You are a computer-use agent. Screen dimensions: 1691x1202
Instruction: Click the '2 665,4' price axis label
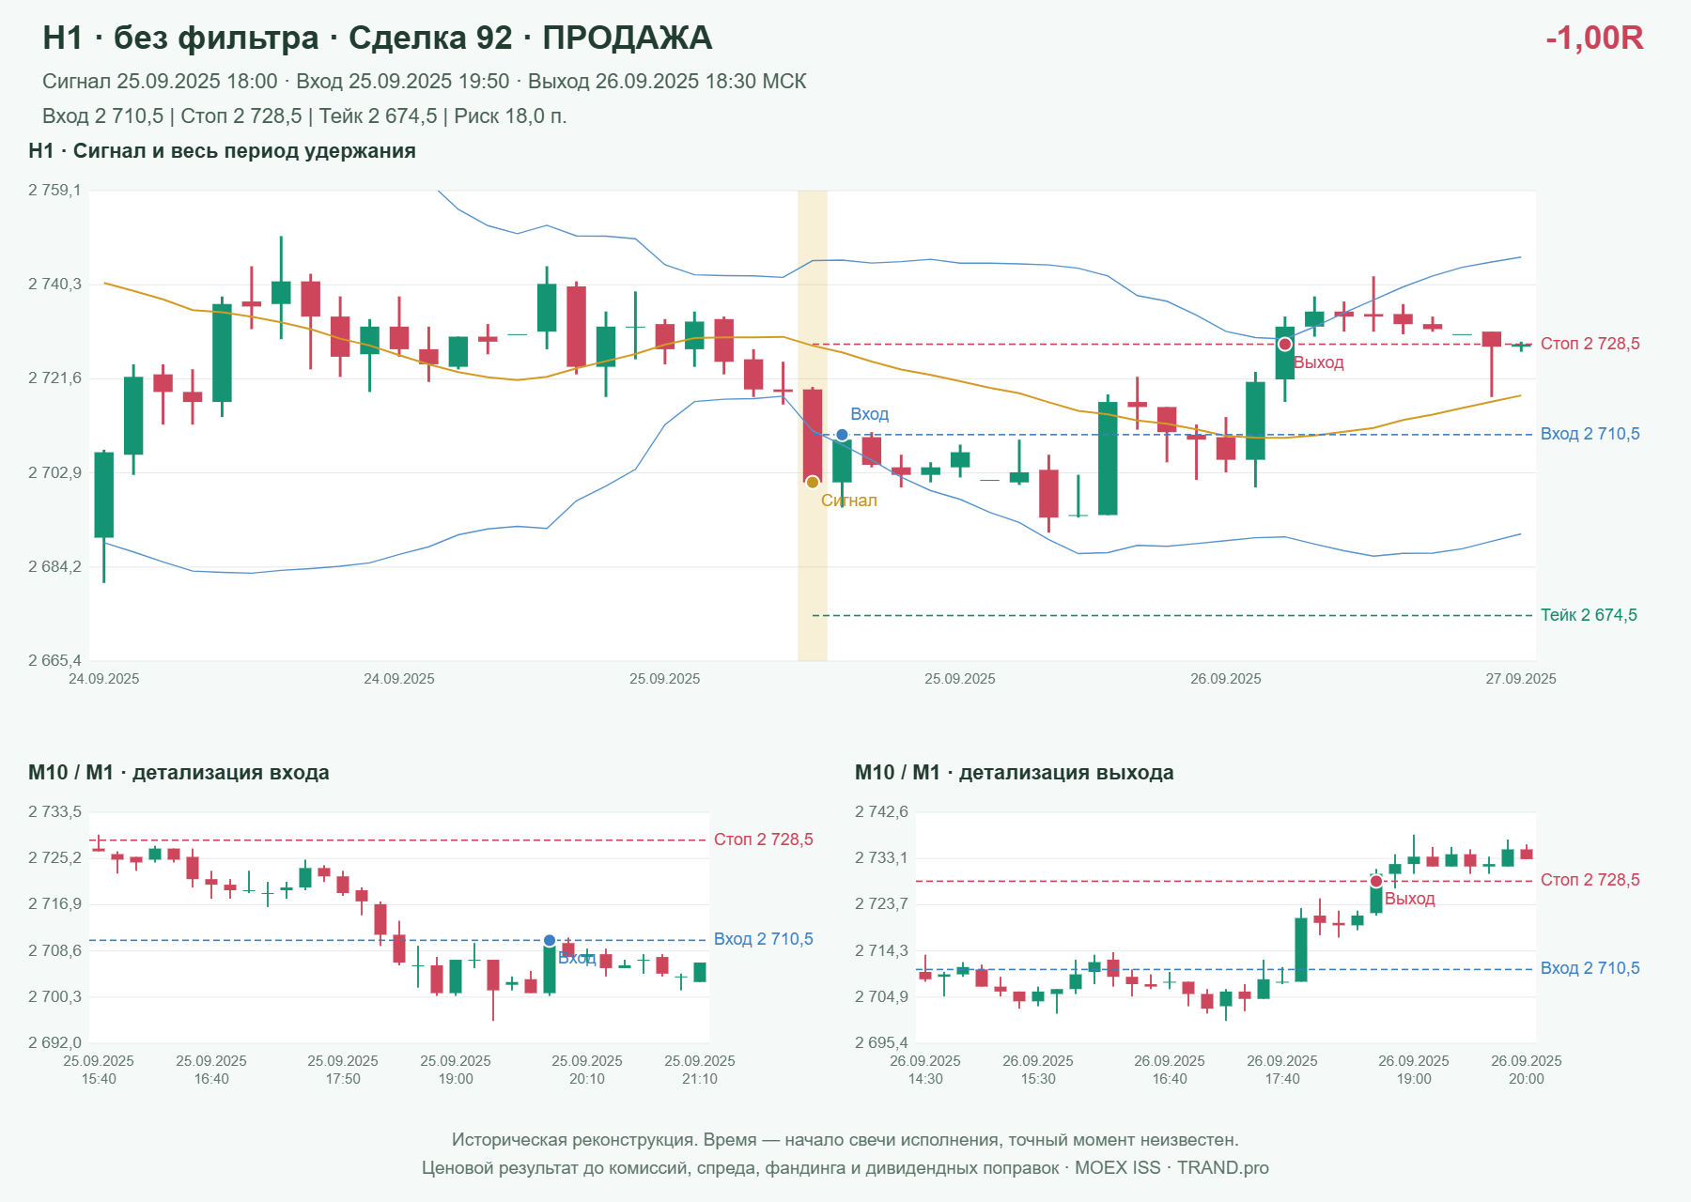pos(54,661)
